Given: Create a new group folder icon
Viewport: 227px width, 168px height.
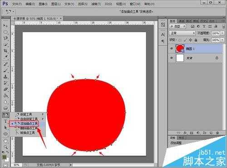Looking at the screenshot, I should click(204, 133).
